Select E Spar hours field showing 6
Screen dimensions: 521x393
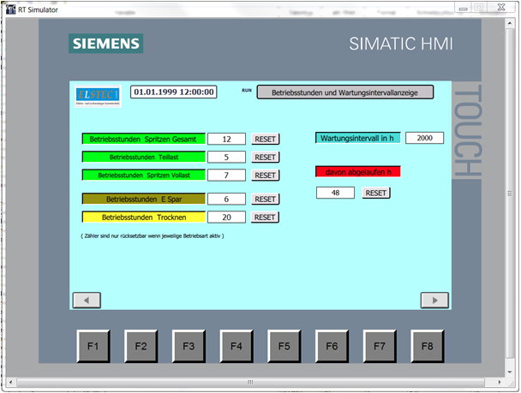tap(226, 199)
